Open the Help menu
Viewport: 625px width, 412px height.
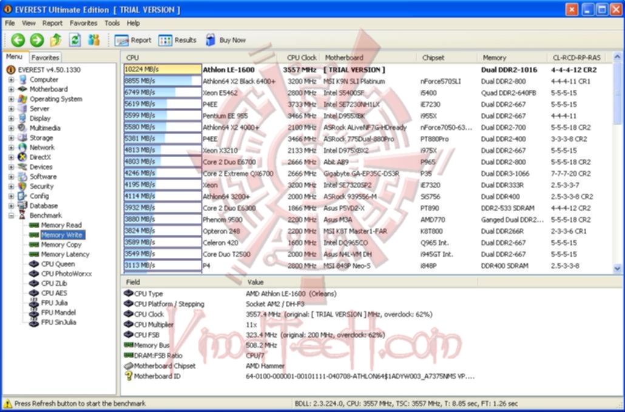pyautogui.click(x=133, y=23)
